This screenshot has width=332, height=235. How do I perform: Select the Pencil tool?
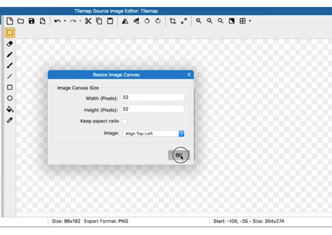10,55
